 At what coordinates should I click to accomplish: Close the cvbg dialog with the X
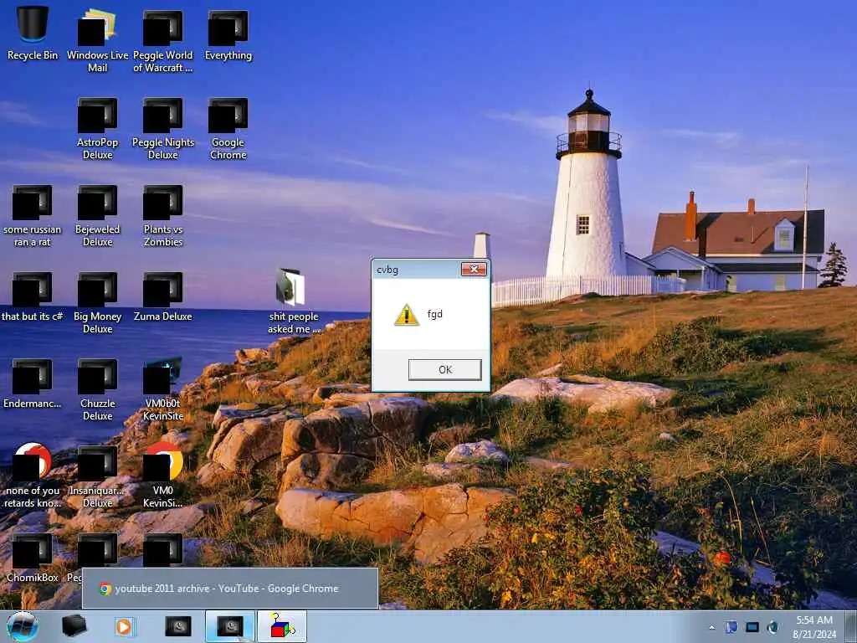[474, 269]
